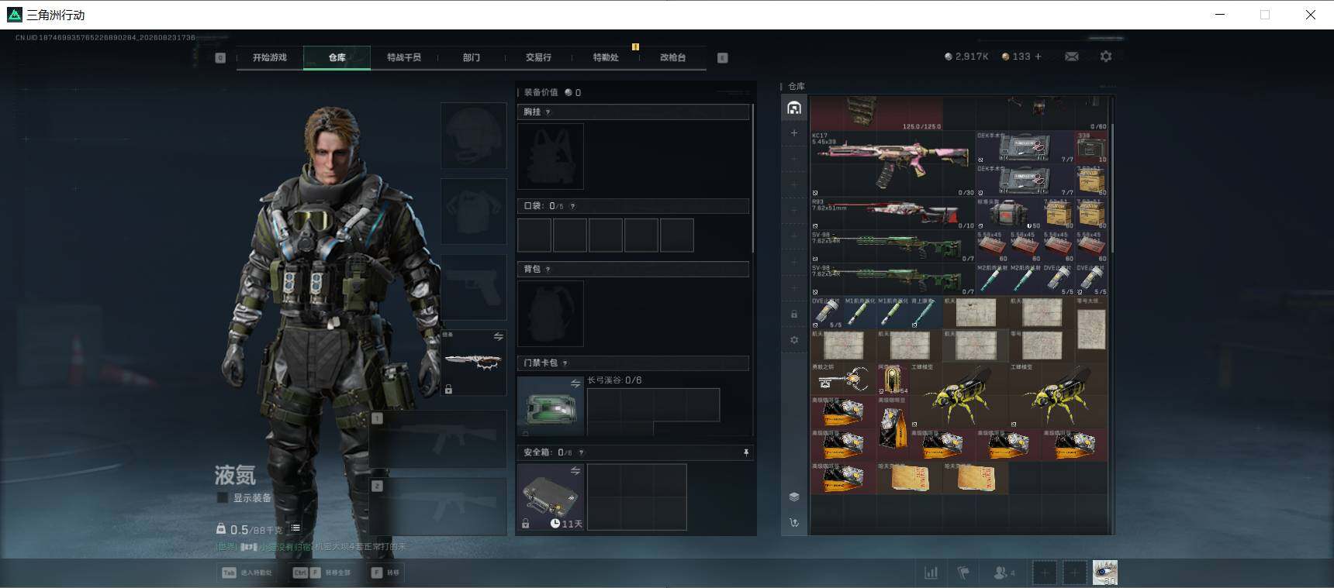Open the help icon beside 口袋
The height and width of the screenshot is (588, 1334).
coord(572,206)
